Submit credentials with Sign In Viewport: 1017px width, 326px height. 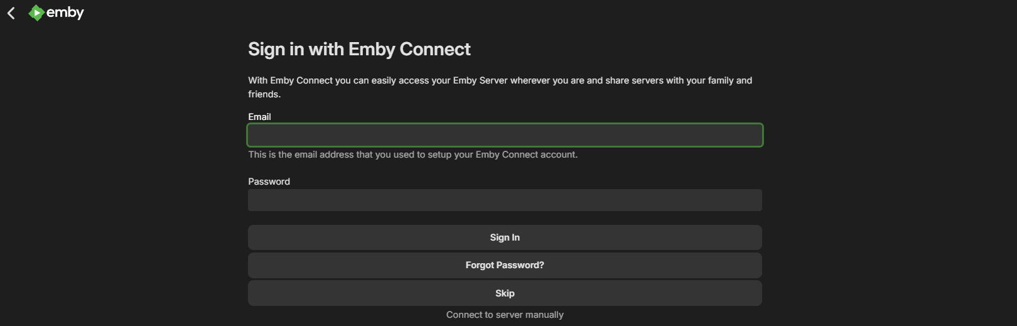point(505,237)
